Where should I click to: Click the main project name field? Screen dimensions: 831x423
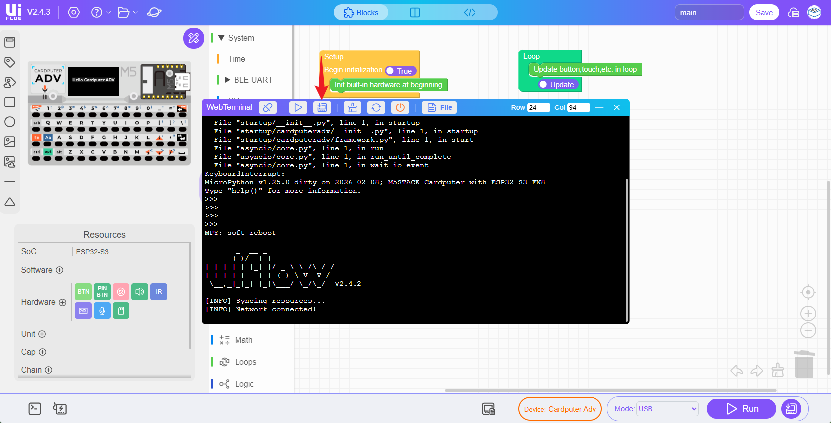point(709,13)
